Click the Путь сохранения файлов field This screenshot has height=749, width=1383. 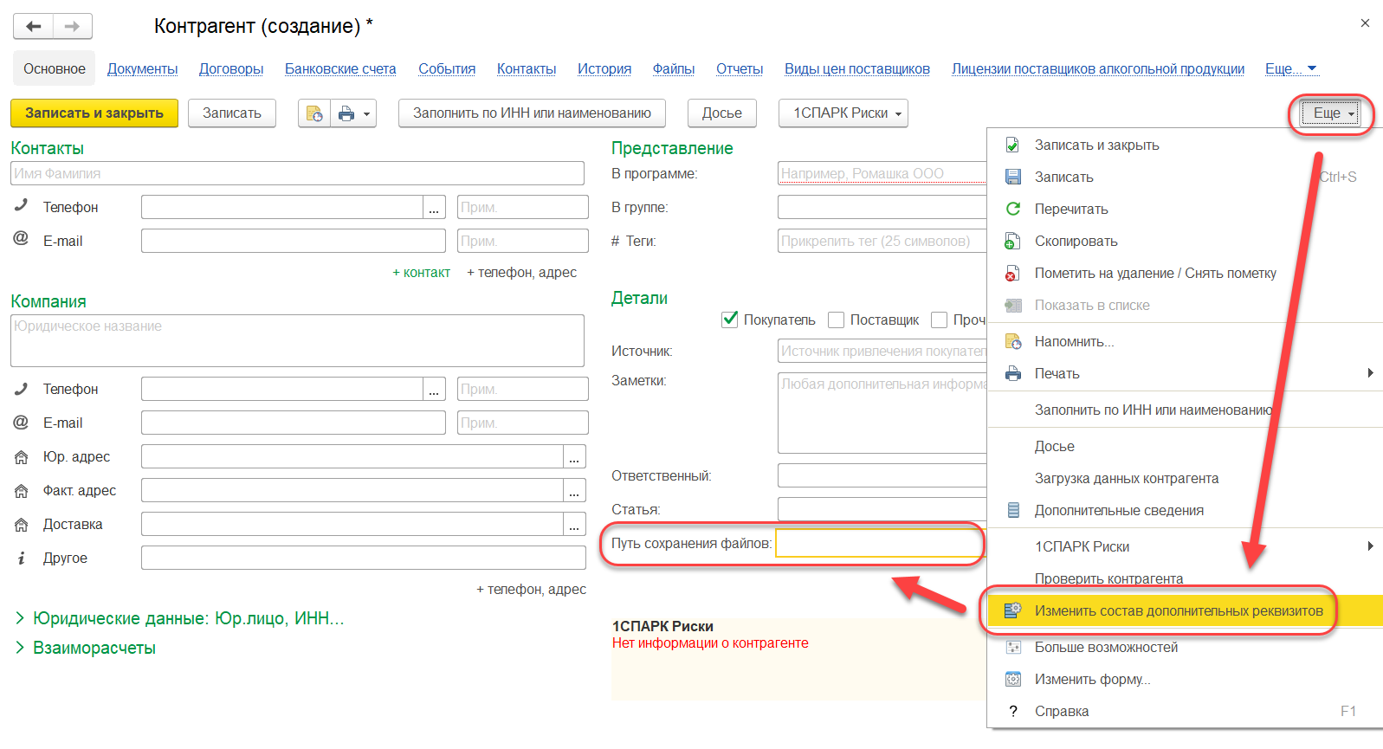click(881, 543)
